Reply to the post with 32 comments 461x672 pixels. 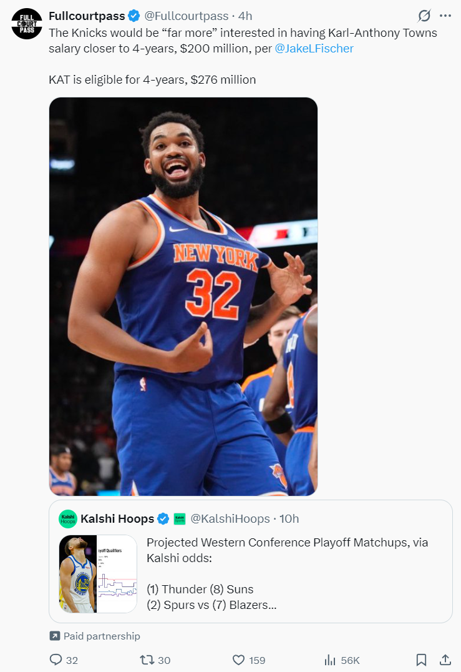[x=64, y=660]
